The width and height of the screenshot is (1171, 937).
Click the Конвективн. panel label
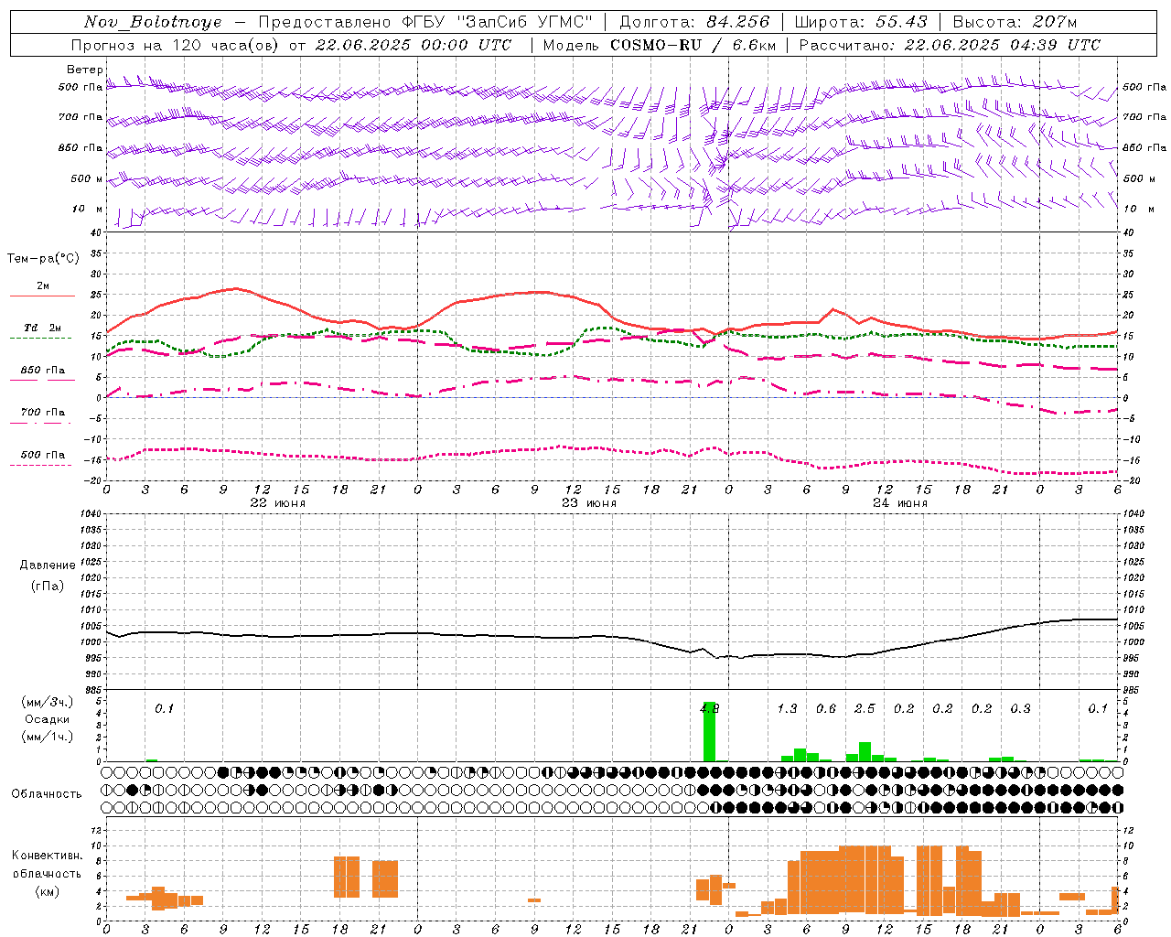tap(47, 856)
